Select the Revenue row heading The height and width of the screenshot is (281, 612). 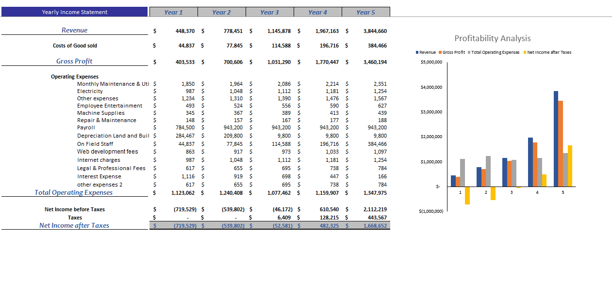click(x=75, y=30)
